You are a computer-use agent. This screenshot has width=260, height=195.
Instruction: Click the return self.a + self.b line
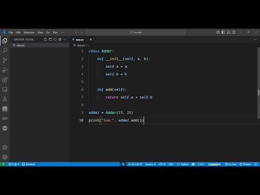(129, 97)
